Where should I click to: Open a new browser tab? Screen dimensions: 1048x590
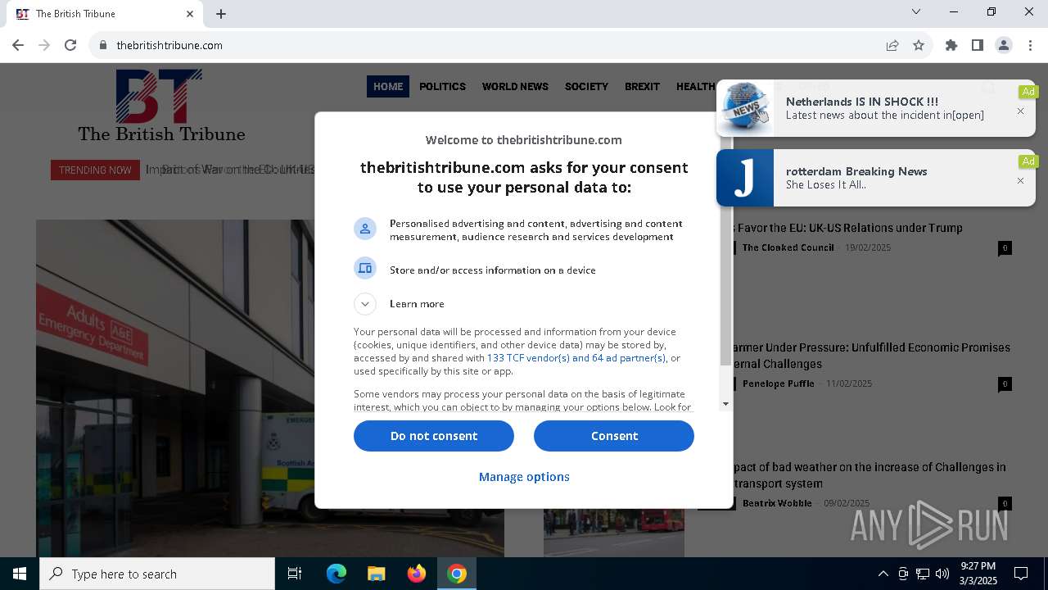click(221, 14)
